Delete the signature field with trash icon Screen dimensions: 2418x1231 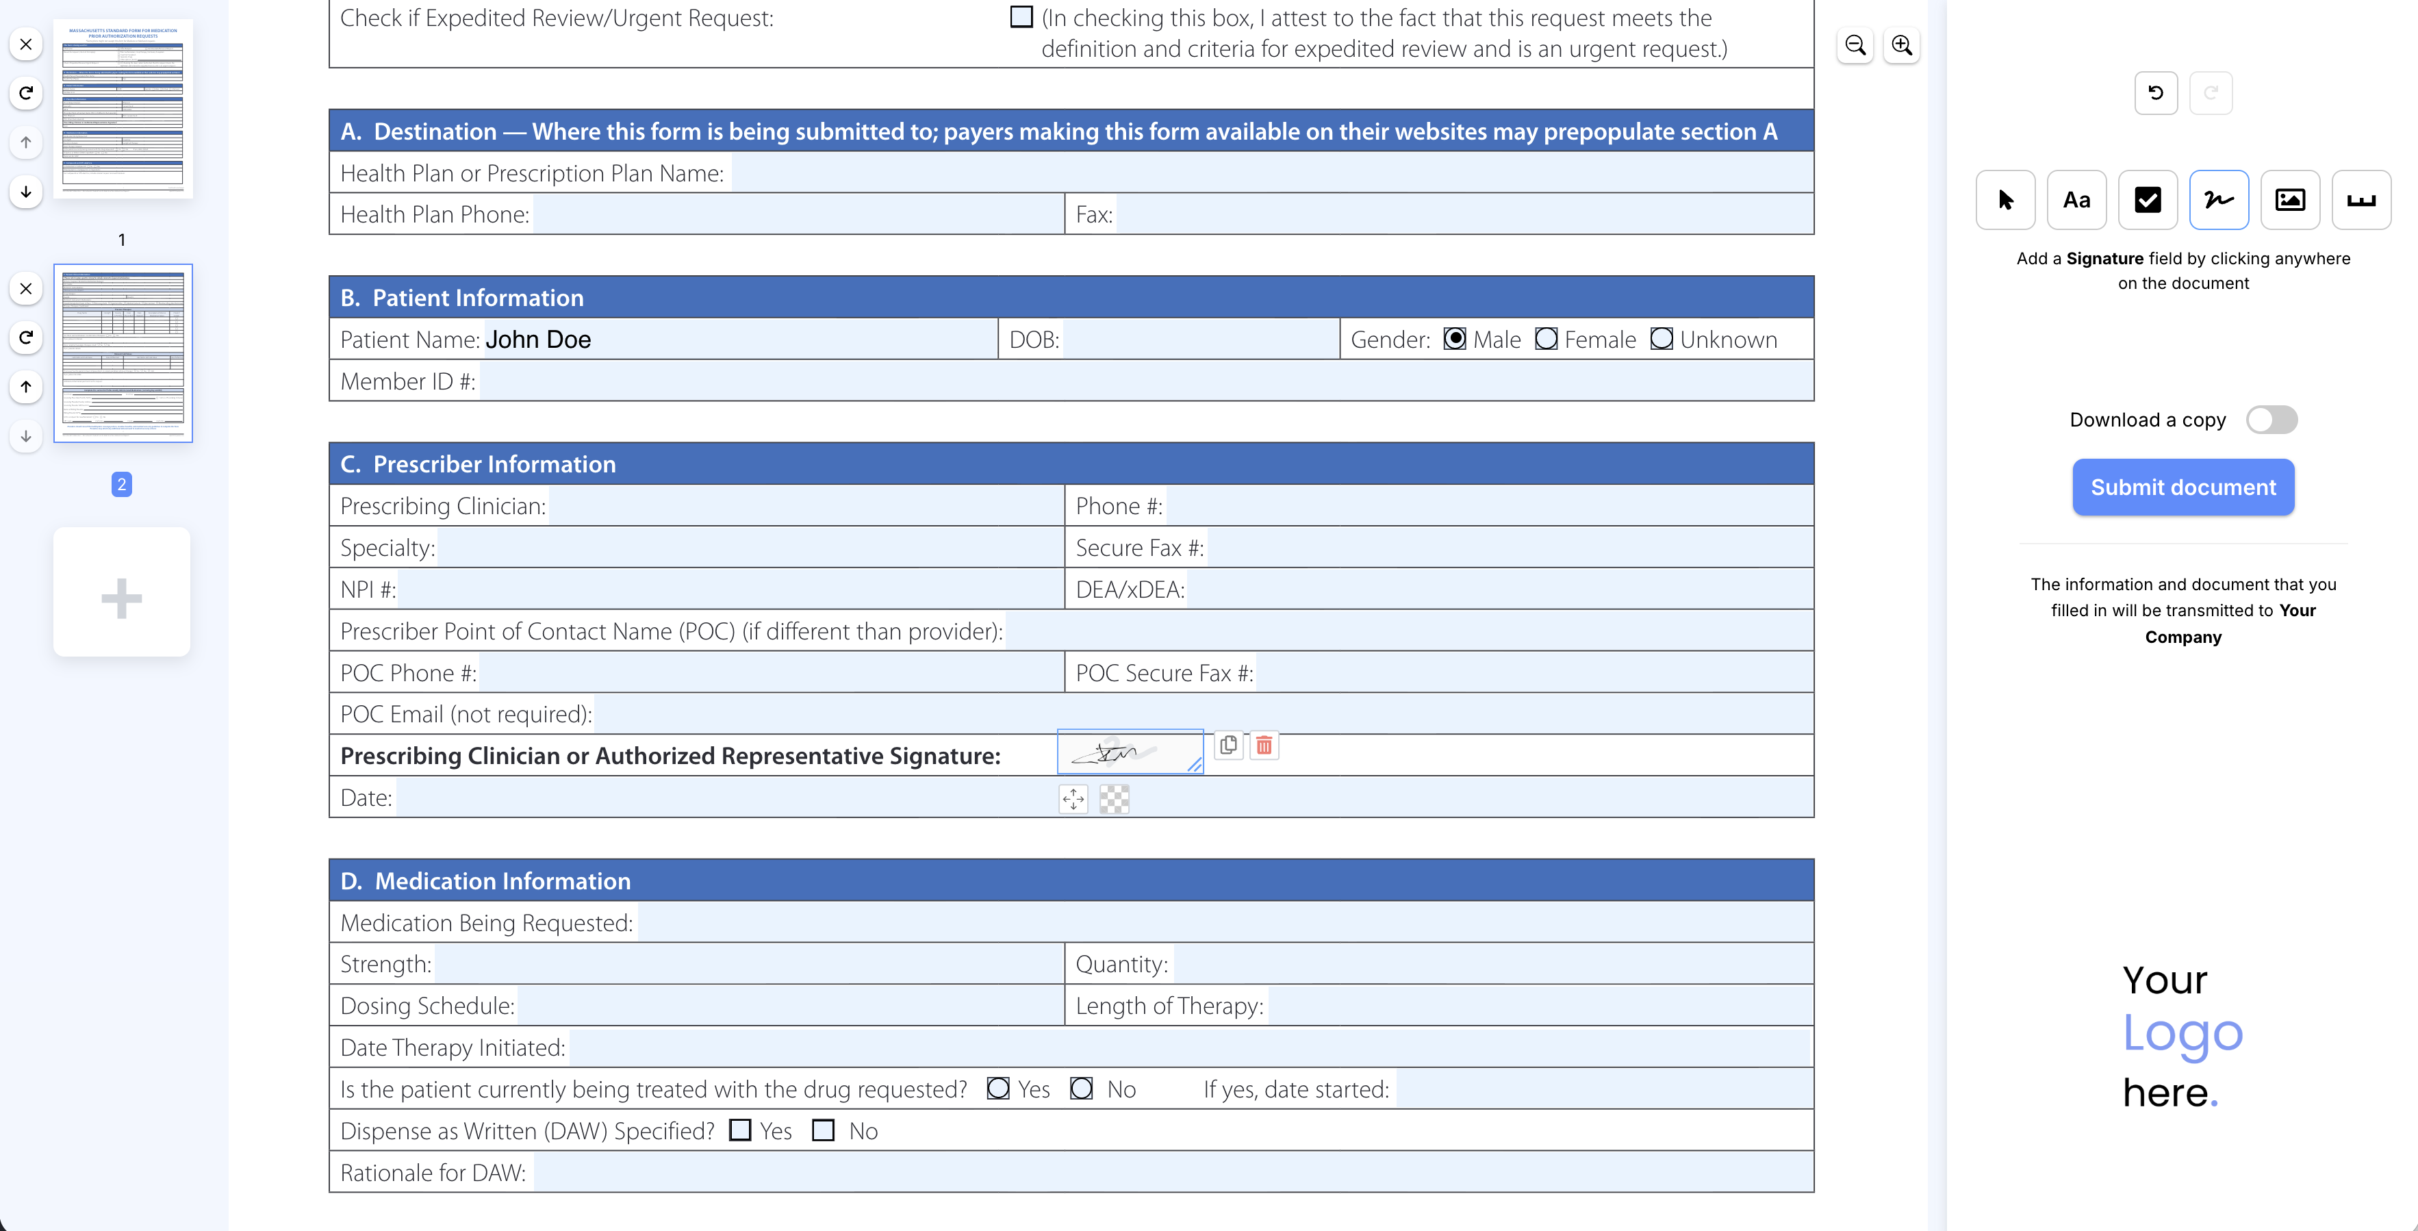pos(1264,746)
